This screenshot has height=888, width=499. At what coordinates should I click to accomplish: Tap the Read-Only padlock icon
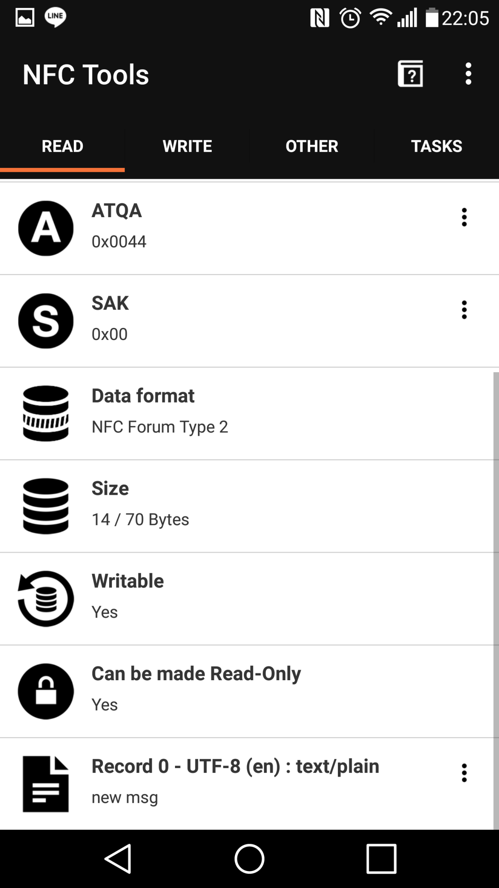tap(46, 691)
